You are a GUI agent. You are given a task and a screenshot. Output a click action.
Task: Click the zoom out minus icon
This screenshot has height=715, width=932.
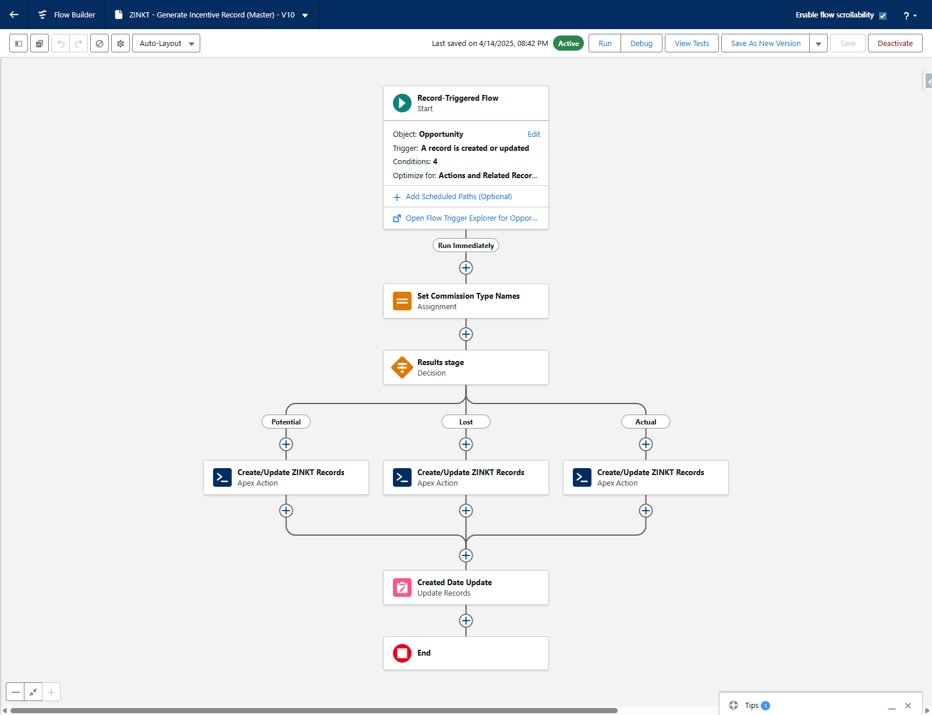click(16, 692)
